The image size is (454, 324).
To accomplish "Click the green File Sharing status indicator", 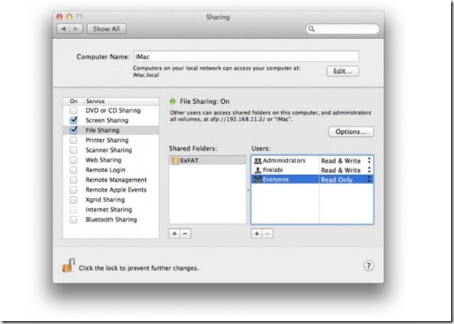I will 173,101.
